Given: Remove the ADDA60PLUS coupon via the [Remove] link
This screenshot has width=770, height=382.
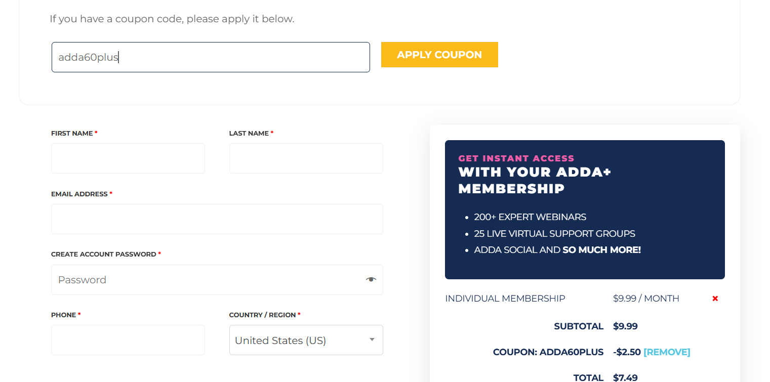Looking at the screenshot, I should pyautogui.click(x=667, y=352).
